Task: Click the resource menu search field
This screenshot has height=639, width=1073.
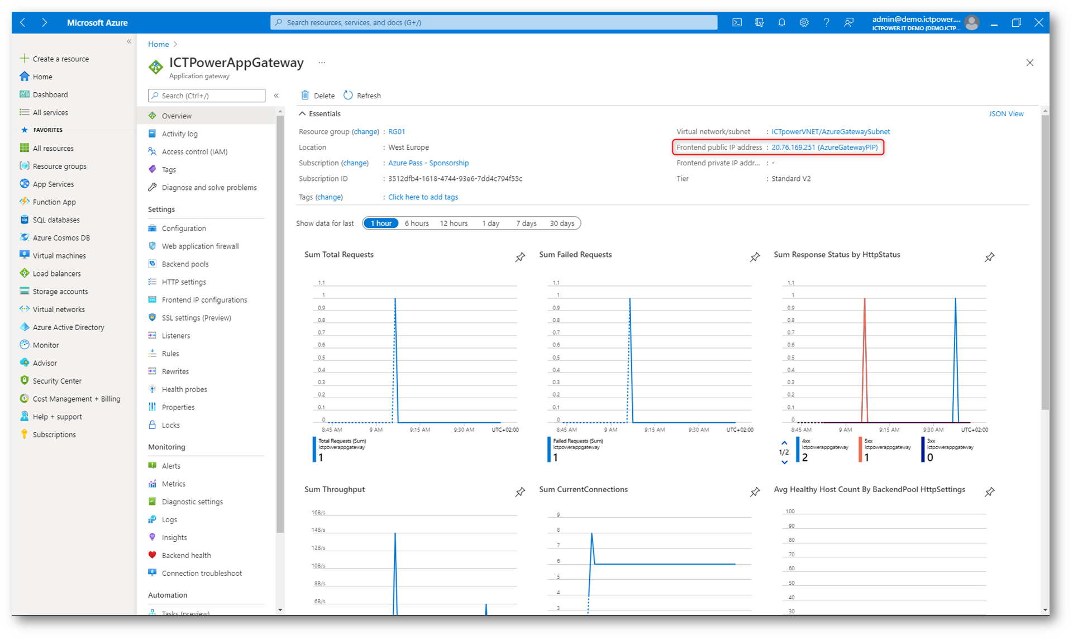Action: click(207, 96)
